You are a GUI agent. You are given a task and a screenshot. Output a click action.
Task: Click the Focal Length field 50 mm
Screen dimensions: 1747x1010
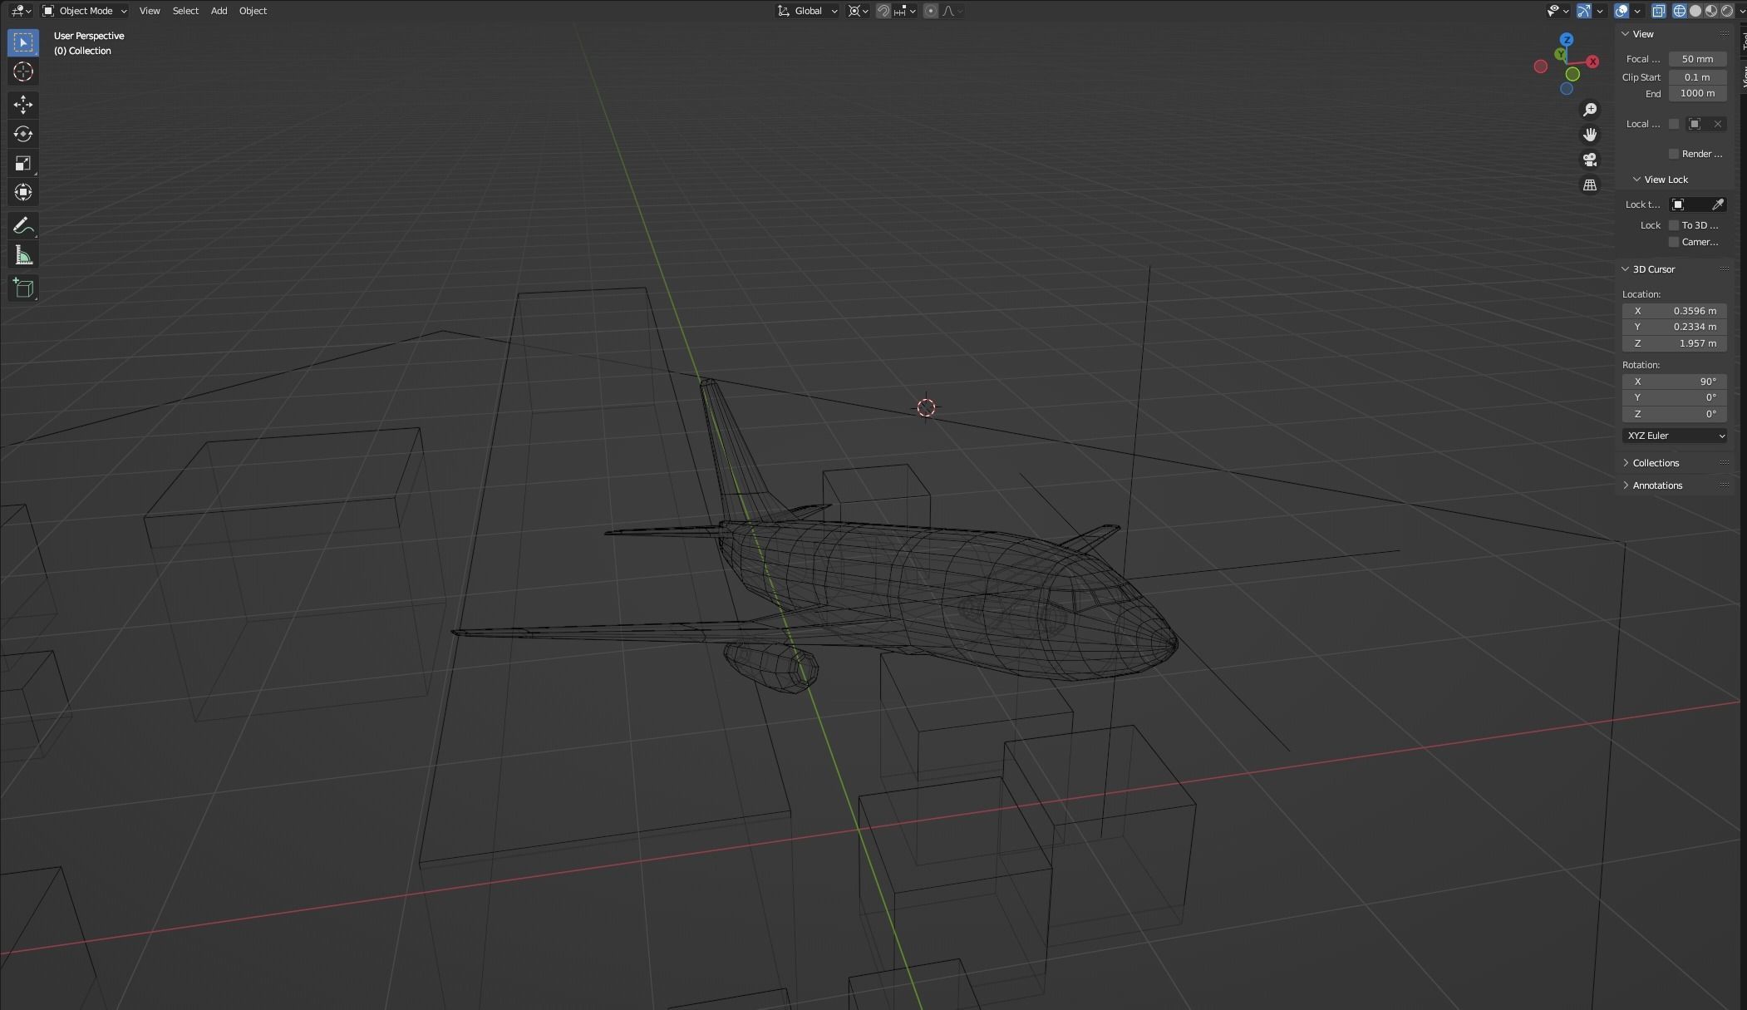click(1697, 59)
